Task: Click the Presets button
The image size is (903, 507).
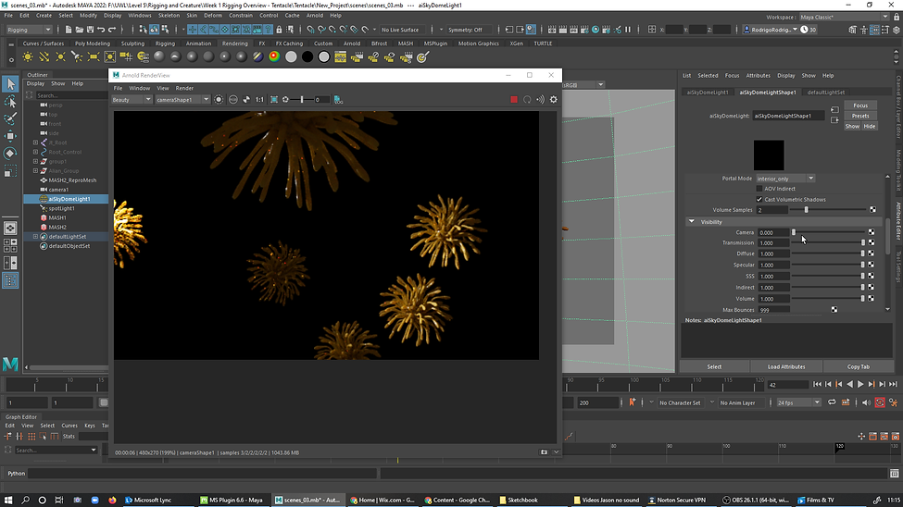Action: (x=860, y=116)
